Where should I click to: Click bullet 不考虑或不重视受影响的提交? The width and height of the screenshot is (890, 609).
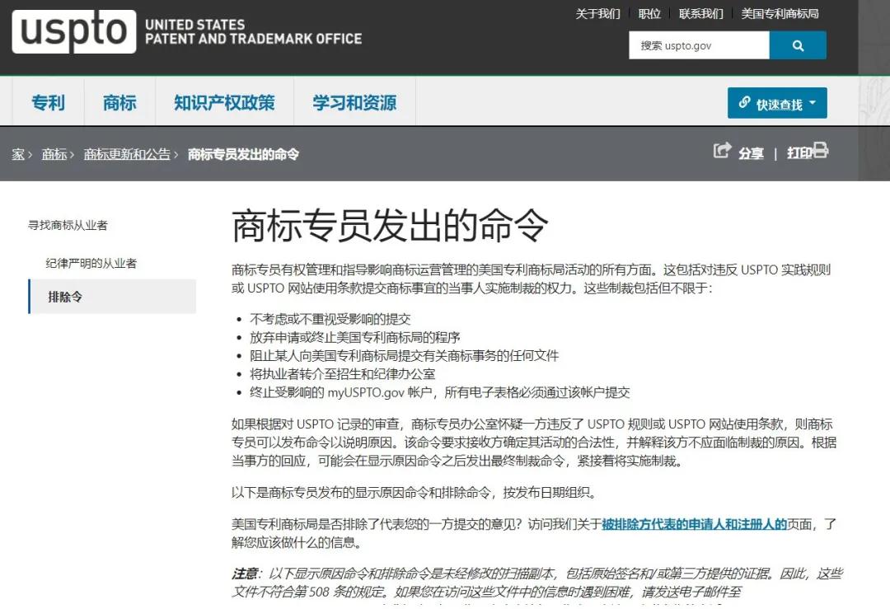(330, 319)
